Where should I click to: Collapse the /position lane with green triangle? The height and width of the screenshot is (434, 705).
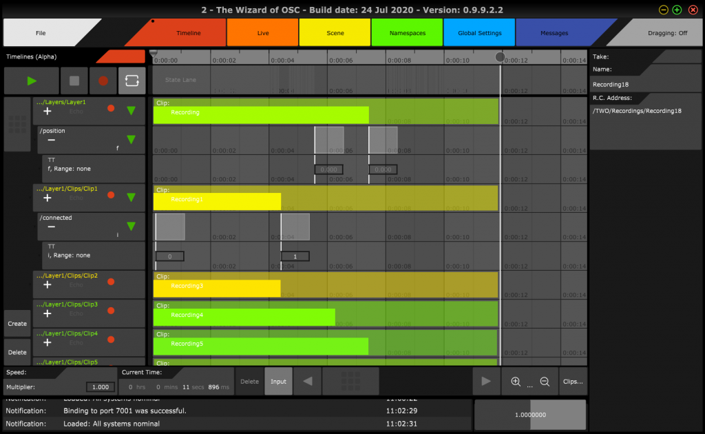coord(131,139)
